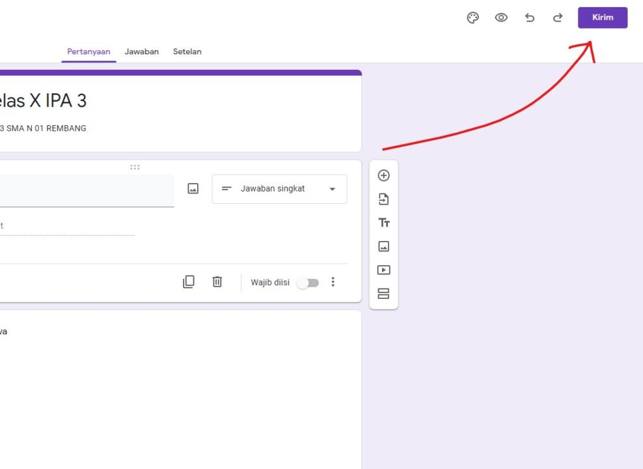
Task: Open the Setelan tab
Action: (x=187, y=51)
